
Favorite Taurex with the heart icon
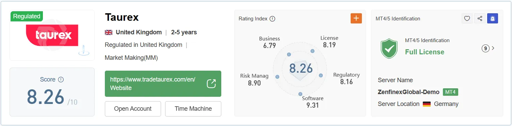pos(467,18)
